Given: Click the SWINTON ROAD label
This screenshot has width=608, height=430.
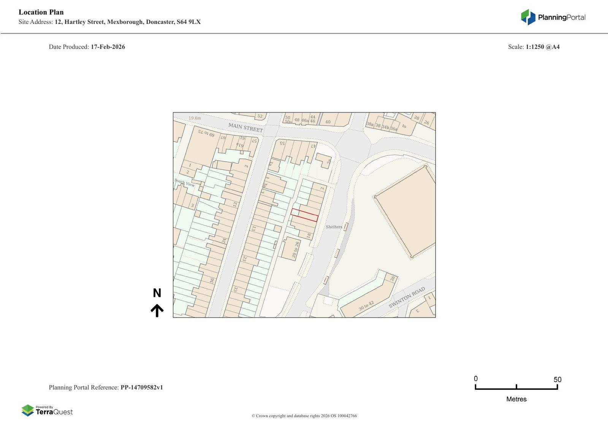Looking at the screenshot, I should [407, 297].
